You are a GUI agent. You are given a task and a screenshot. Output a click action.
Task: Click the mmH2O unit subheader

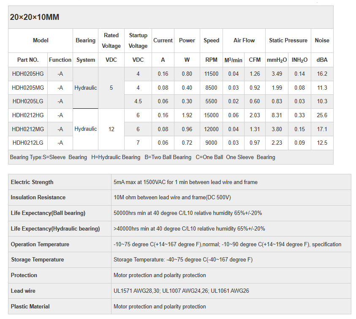coord(277,60)
